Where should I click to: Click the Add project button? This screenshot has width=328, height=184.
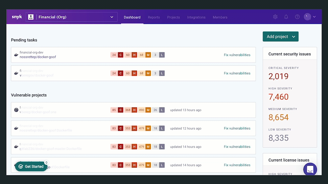pos(281,36)
